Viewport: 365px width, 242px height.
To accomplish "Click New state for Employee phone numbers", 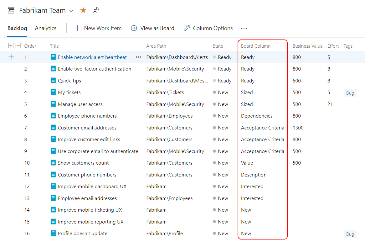I will tap(220, 116).
